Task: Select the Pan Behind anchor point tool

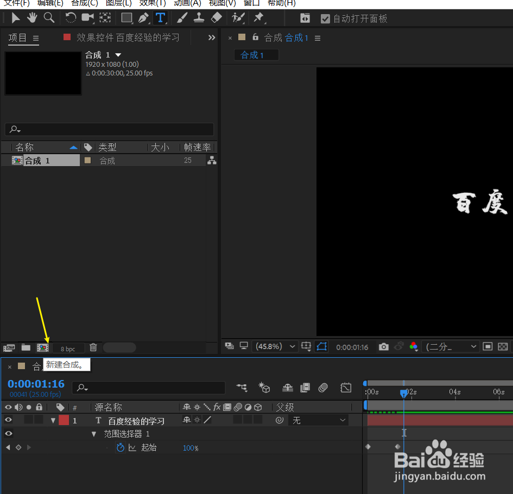Action: point(105,18)
